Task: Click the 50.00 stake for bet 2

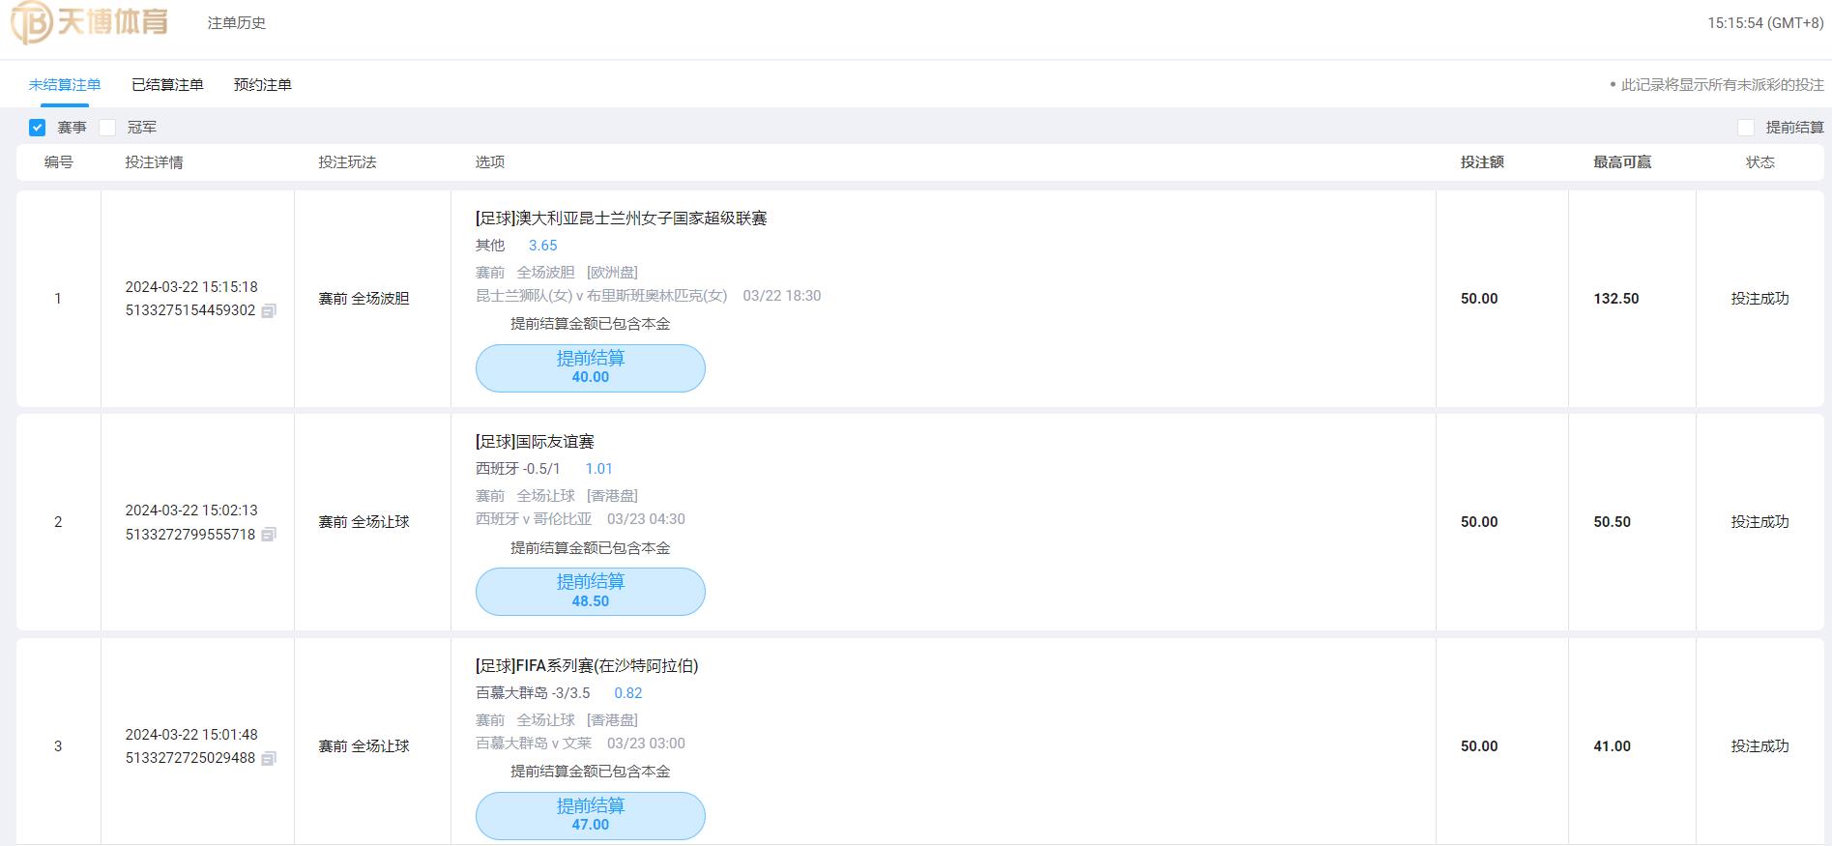Action: 1479,522
